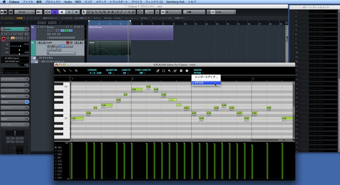Select Cubase mute X tool

[x=109, y=12]
